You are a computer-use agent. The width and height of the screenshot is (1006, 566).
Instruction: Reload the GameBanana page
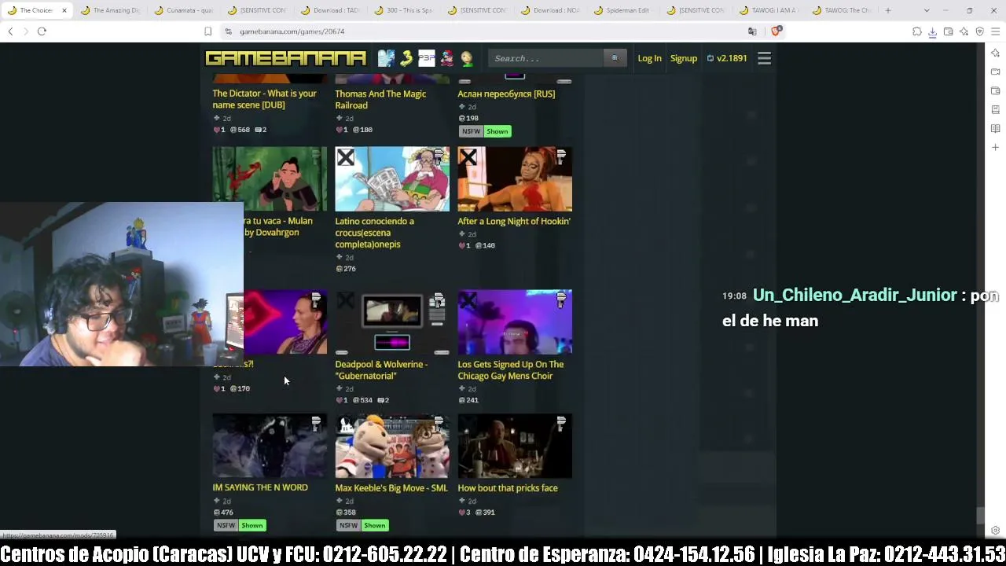click(42, 31)
